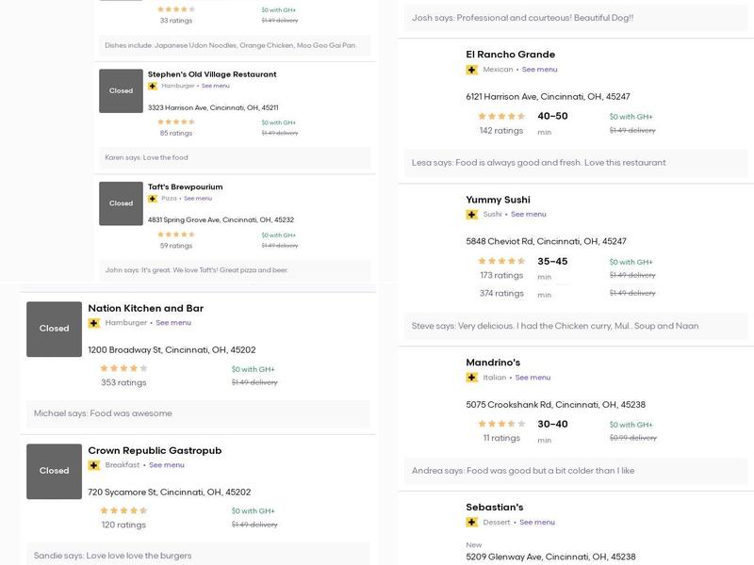Click GH+ badge for Stephen's Old Village Restaurant

point(153,86)
